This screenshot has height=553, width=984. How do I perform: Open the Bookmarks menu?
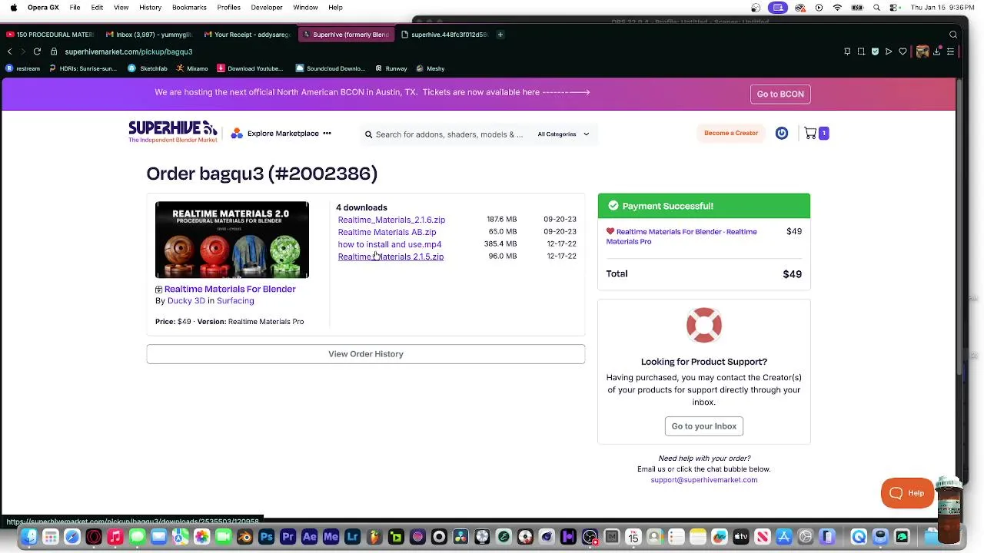(189, 7)
